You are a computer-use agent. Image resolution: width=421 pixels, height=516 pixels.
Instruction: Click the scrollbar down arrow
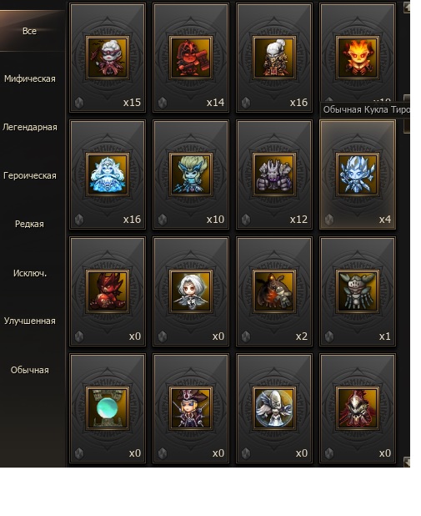tap(407, 462)
